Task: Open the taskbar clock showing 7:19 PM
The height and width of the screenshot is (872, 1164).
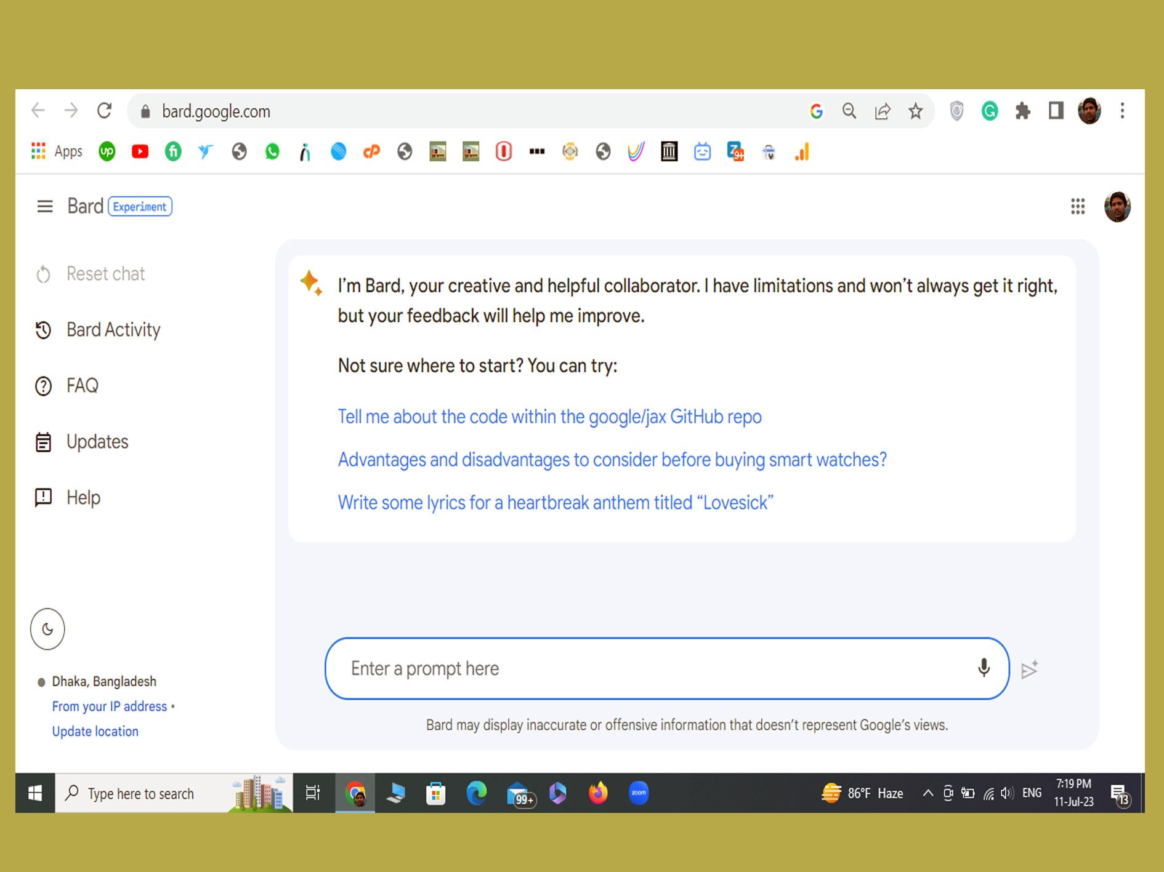Action: coord(1074,793)
